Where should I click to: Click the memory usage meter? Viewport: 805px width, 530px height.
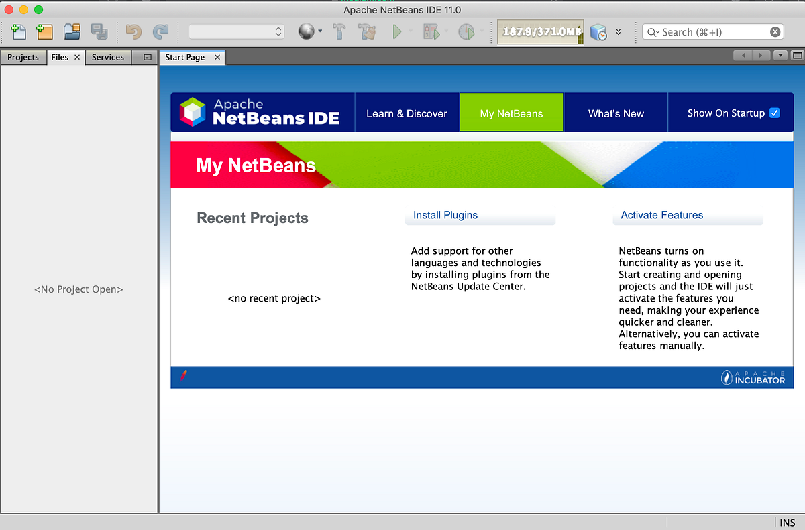pos(540,31)
